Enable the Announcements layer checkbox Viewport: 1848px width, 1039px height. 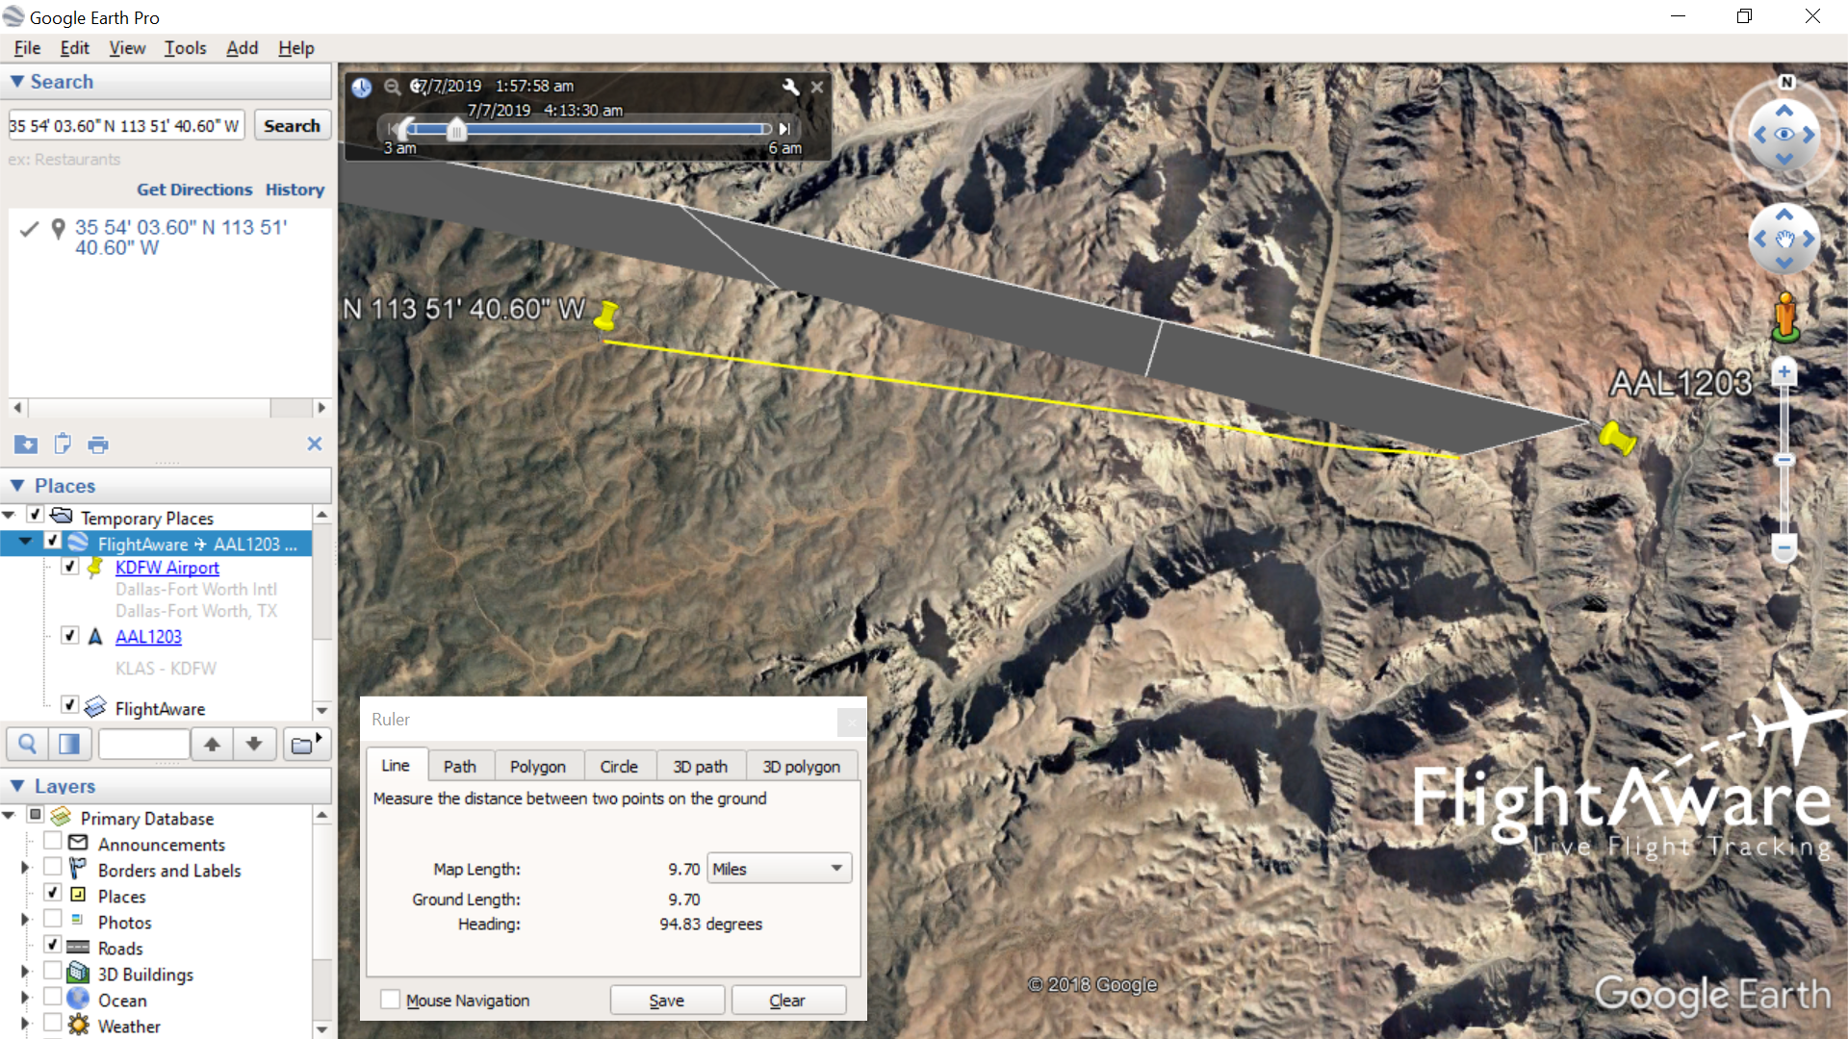pyautogui.click(x=53, y=842)
